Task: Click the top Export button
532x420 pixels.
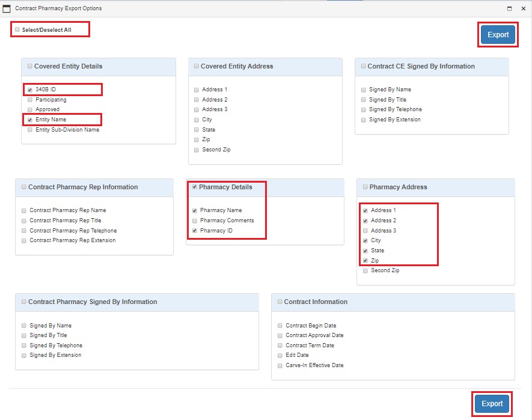Action: tap(498, 35)
